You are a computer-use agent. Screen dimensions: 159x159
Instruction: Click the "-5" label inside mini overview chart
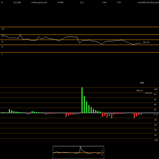(102, 151)
